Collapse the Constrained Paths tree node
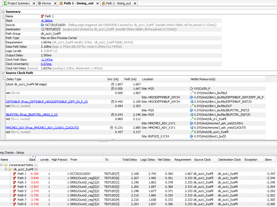Viewport: 277px width, 207px height. tap(2, 165)
